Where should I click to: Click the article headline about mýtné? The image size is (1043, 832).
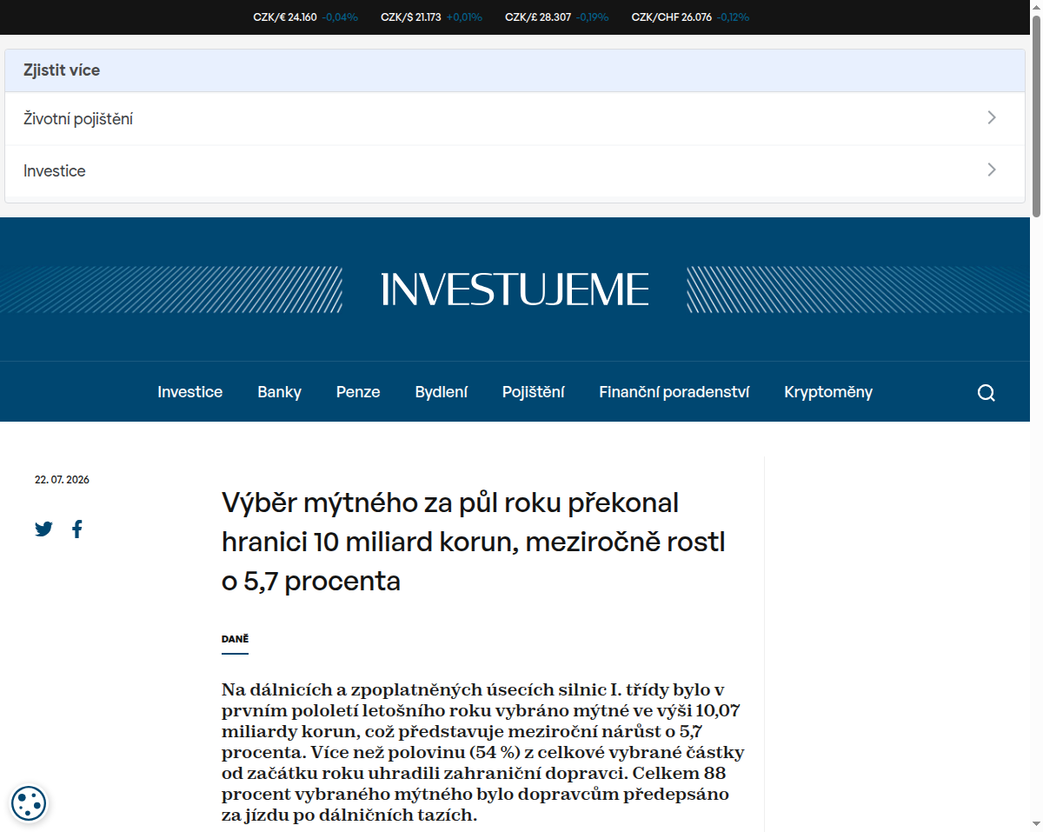(x=474, y=542)
